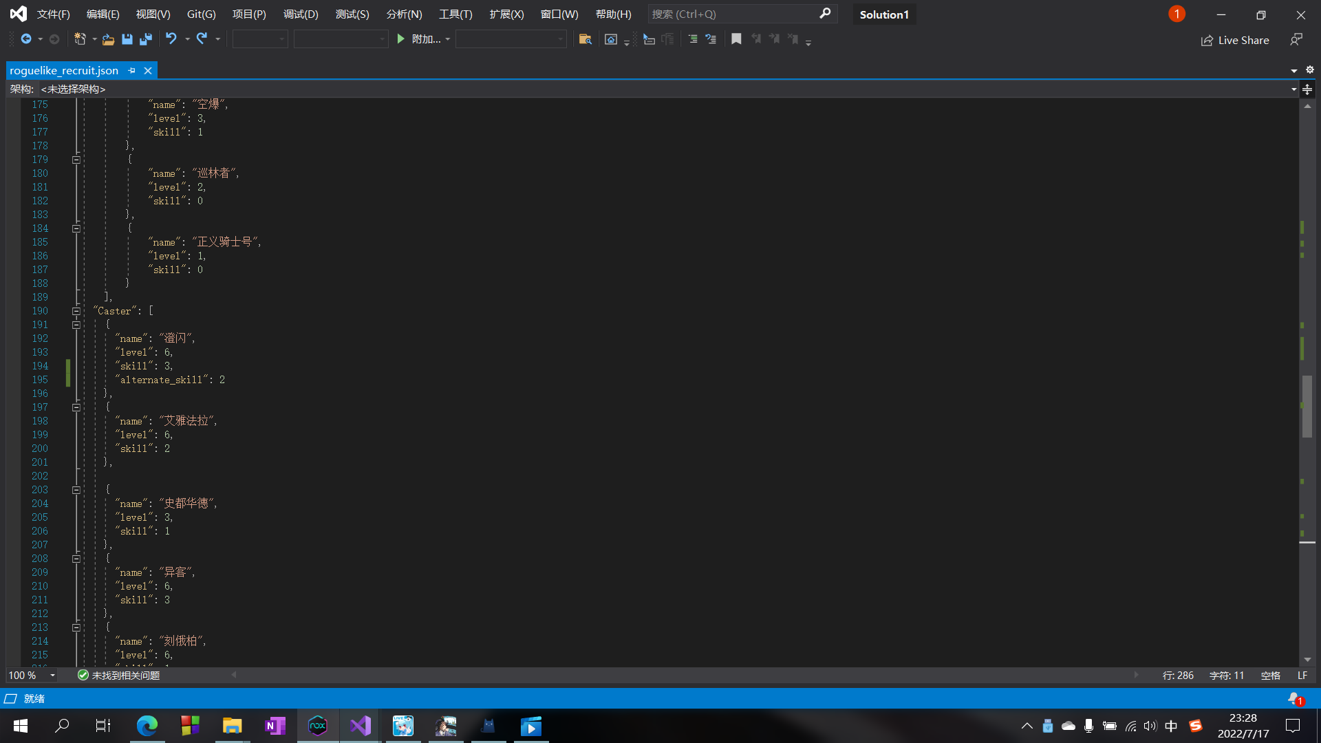1321x743 pixels.
Task: Click the Navigate Backward icon
Action: click(x=26, y=39)
